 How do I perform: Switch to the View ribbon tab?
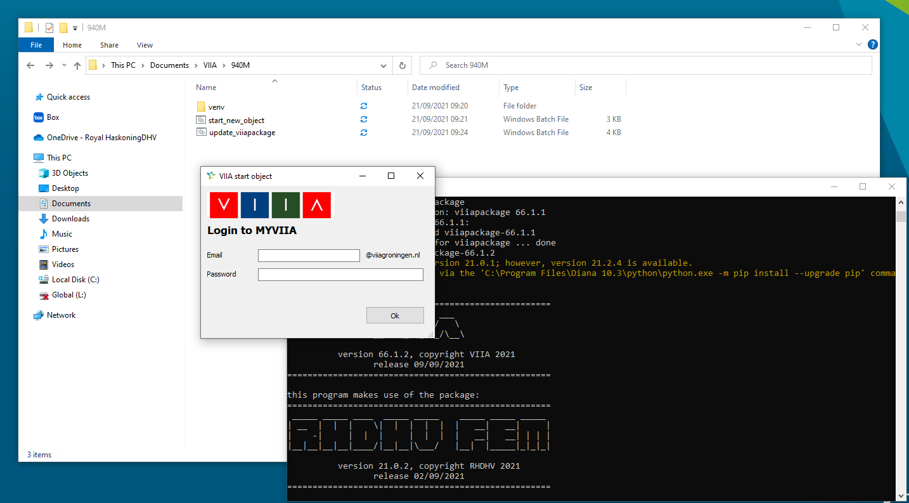pyautogui.click(x=145, y=45)
